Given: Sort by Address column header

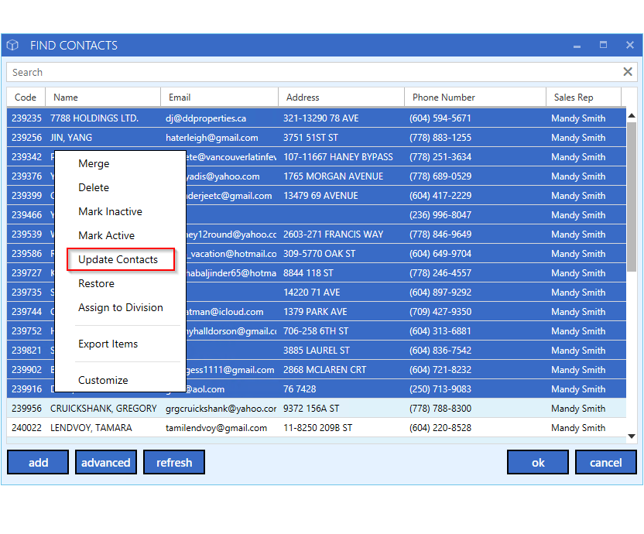Looking at the screenshot, I should (341, 98).
